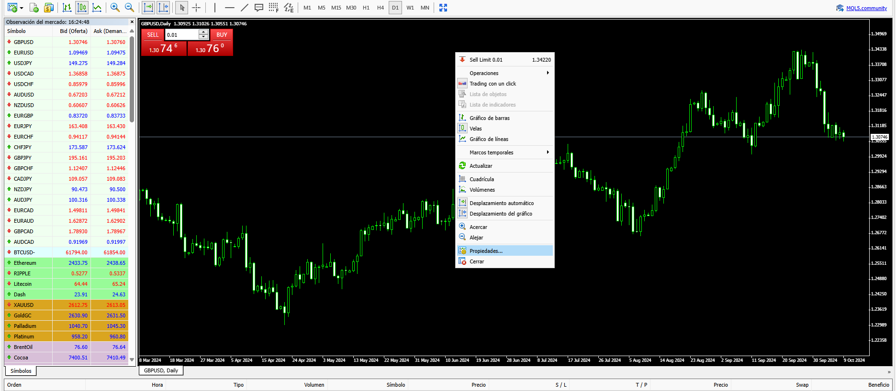Switch the chart to the H1 timeframe
The height and width of the screenshot is (391, 896).
coord(366,8)
